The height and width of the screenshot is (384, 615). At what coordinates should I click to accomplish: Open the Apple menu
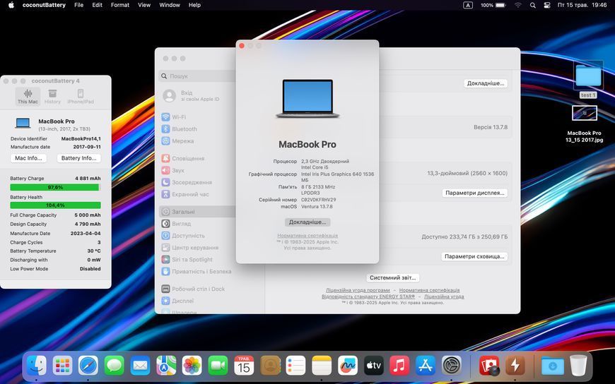click(x=11, y=5)
